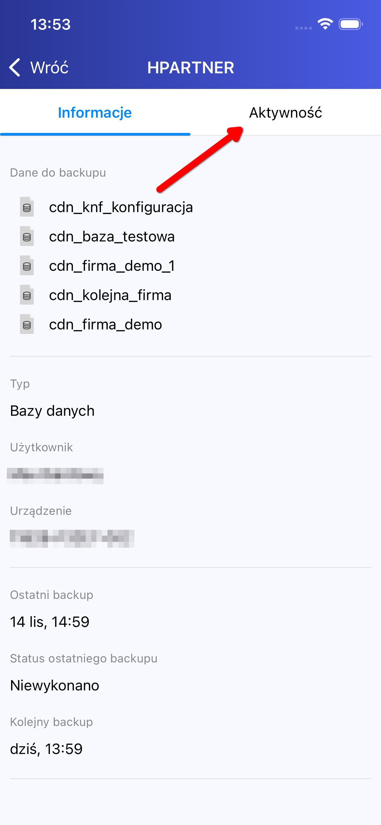
Task: Click the database icon beside cdn_kolejna_firma
Action: tap(27, 295)
